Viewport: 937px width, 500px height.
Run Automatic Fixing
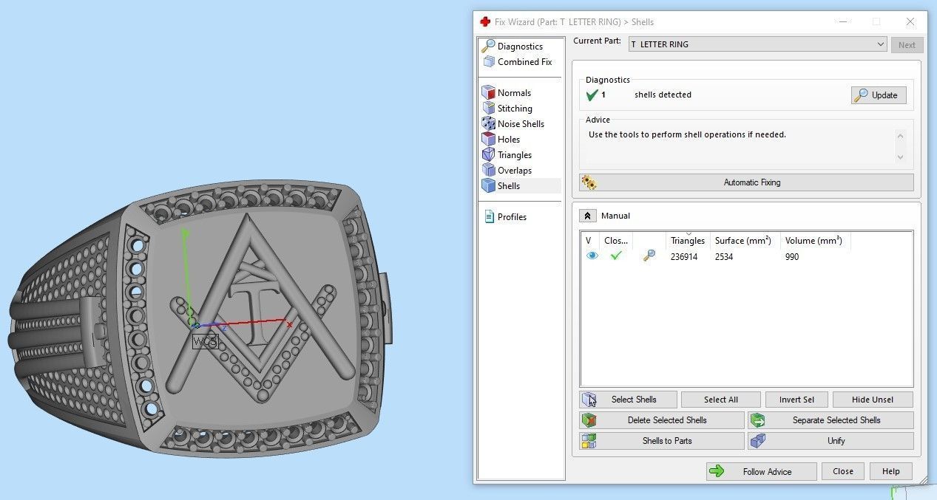pos(746,182)
